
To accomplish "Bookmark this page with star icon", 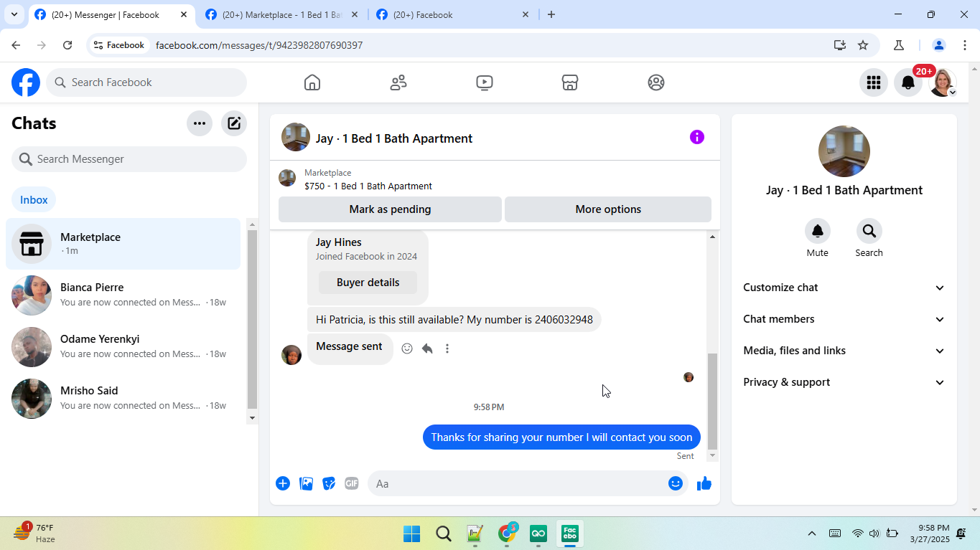I will pyautogui.click(x=863, y=45).
